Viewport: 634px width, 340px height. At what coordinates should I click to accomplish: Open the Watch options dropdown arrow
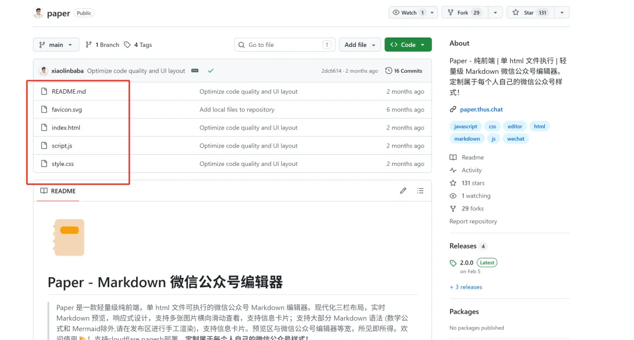click(x=432, y=12)
